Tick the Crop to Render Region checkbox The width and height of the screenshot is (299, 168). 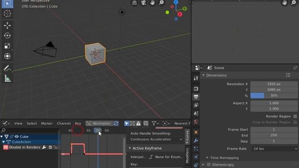[x=295, y=122]
